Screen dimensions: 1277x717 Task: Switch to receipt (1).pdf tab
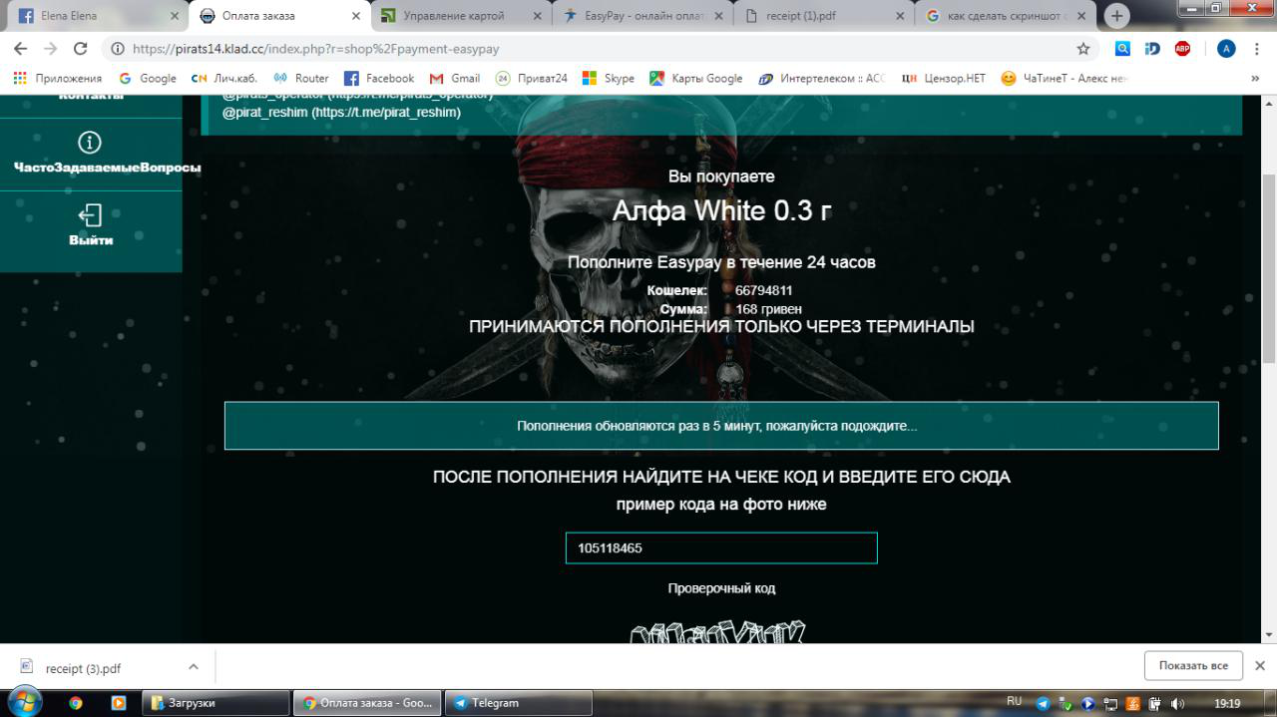click(x=824, y=16)
